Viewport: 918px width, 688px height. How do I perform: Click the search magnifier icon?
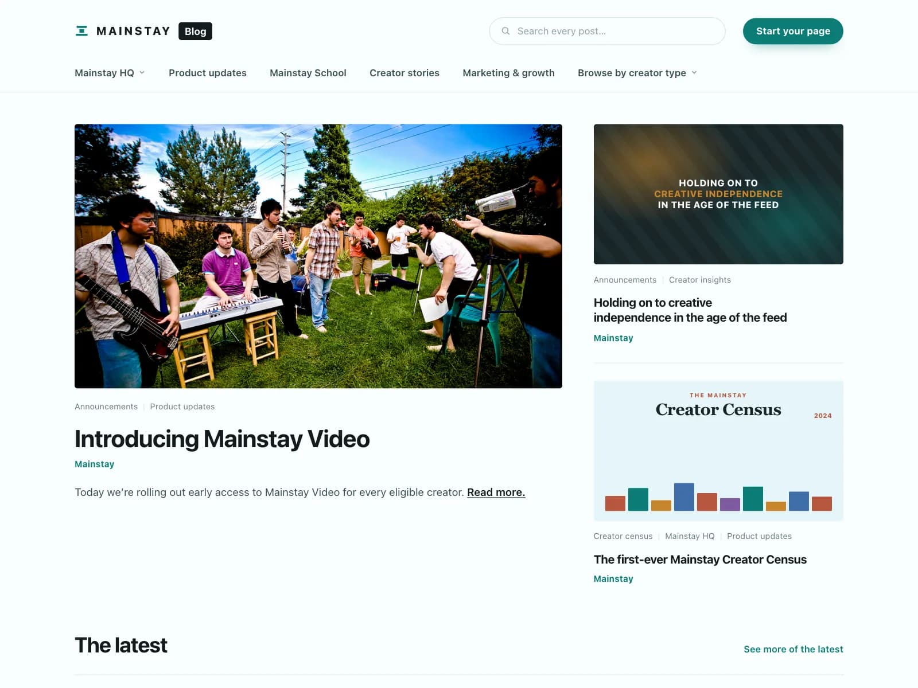point(505,31)
